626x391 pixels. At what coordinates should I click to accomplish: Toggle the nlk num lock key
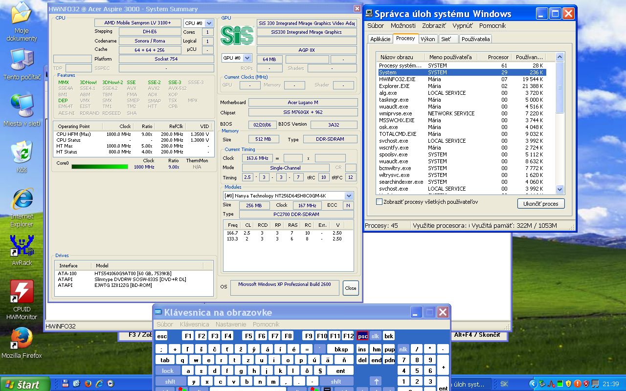point(403,349)
